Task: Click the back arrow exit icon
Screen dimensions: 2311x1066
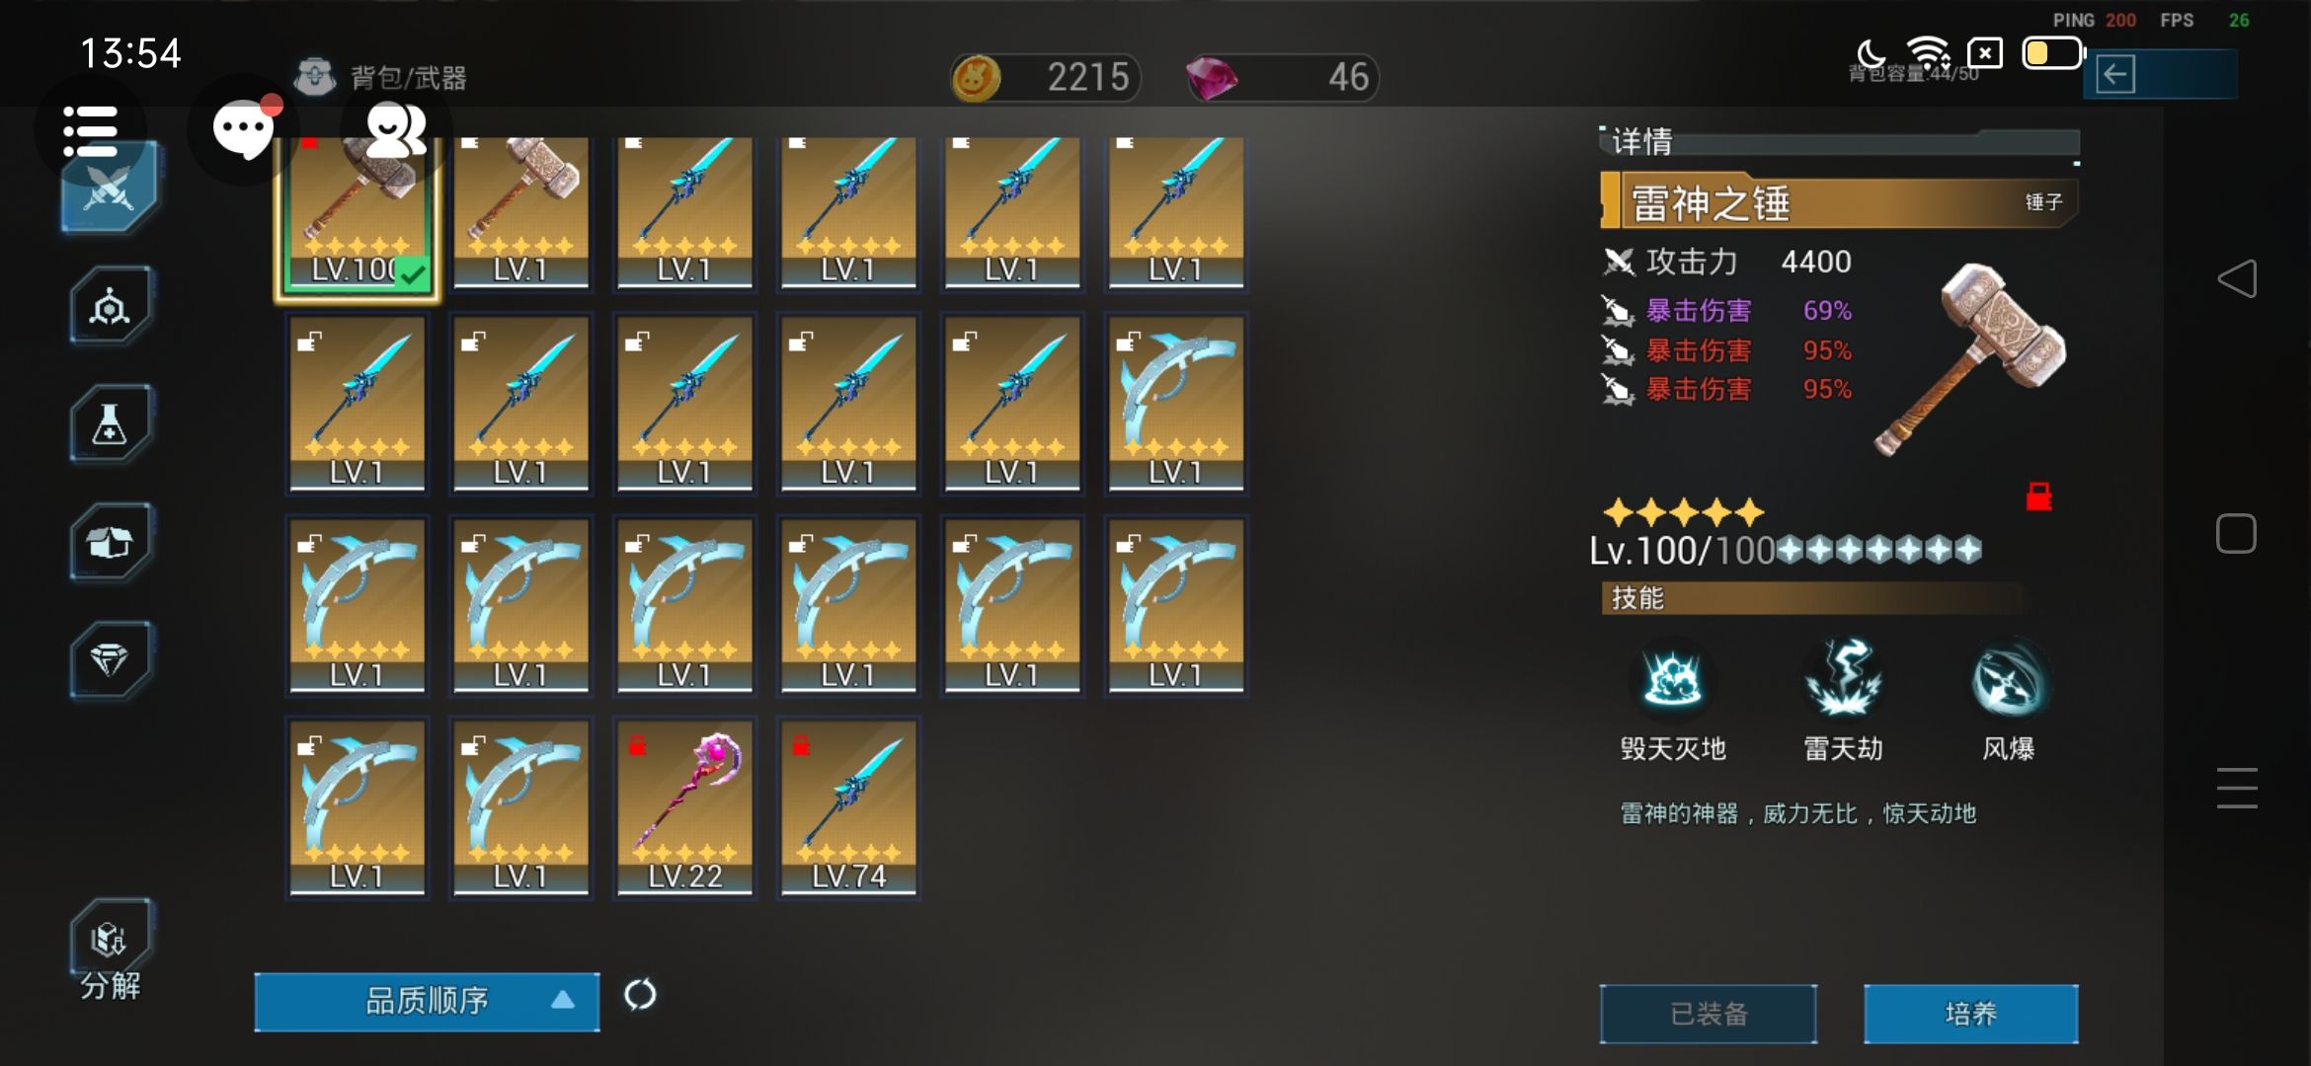Action: click(x=2115, y=75)
